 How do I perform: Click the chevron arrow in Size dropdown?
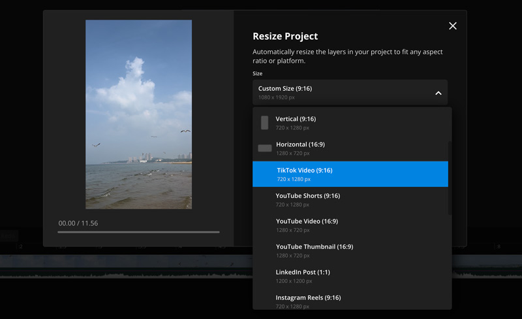click(x=438, y=93)
